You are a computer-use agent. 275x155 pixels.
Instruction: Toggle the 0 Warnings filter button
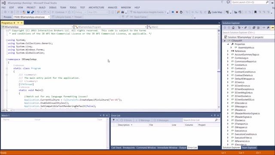coord(143,120)
